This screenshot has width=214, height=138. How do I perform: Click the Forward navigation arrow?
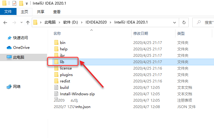click(14, 23)
